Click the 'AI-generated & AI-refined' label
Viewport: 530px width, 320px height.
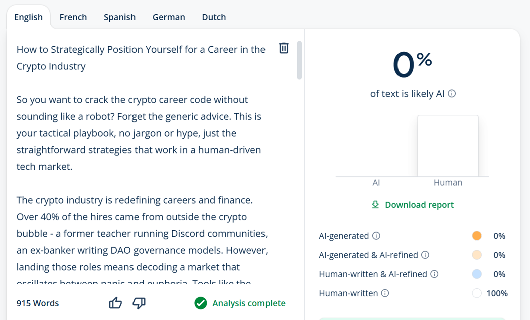point(368,255)
